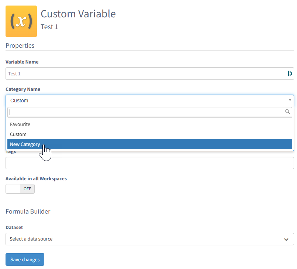297x269 pixels.
Task: Click the chevron on the Dataset selector
Action: 286,239
